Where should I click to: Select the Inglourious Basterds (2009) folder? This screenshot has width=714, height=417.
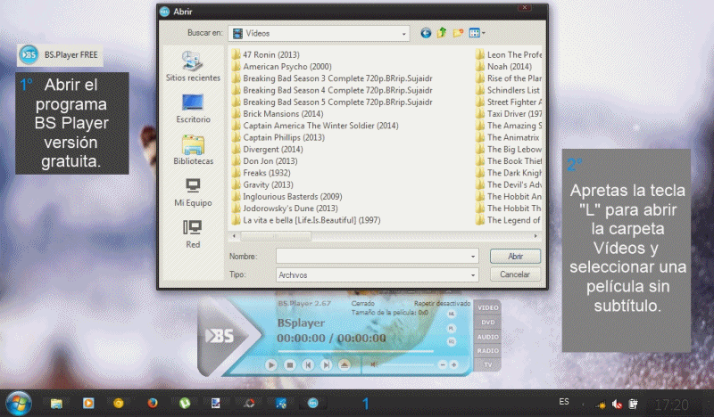point(286,196)
